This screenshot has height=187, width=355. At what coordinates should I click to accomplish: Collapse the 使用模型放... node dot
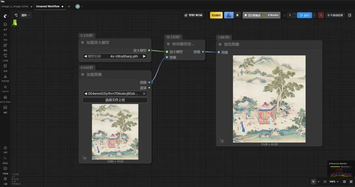[168, 44]
